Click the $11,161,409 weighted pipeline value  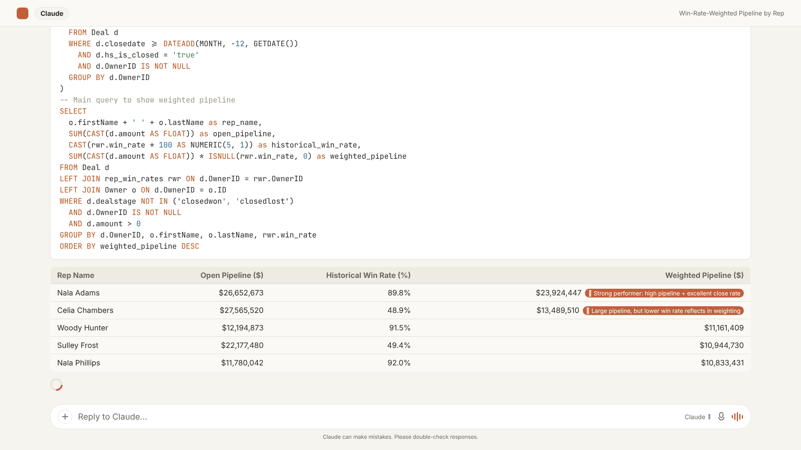pyautogui.click(x=724, y=328)
